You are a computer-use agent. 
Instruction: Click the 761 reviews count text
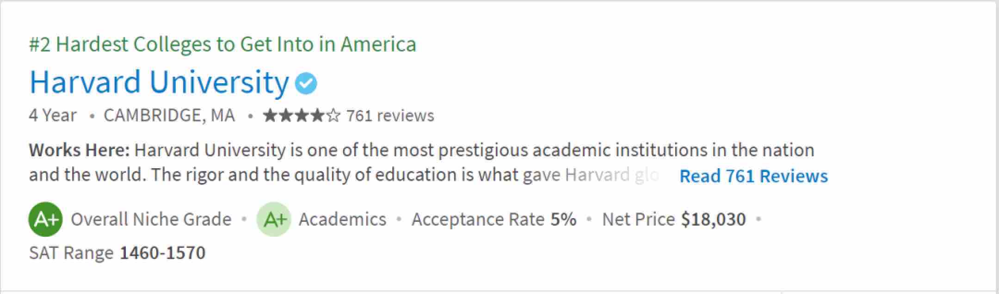point(390,116)
